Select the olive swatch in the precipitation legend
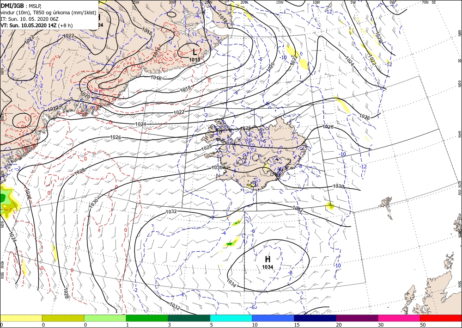Screen dimensions: 462x328 click(63, 318)
